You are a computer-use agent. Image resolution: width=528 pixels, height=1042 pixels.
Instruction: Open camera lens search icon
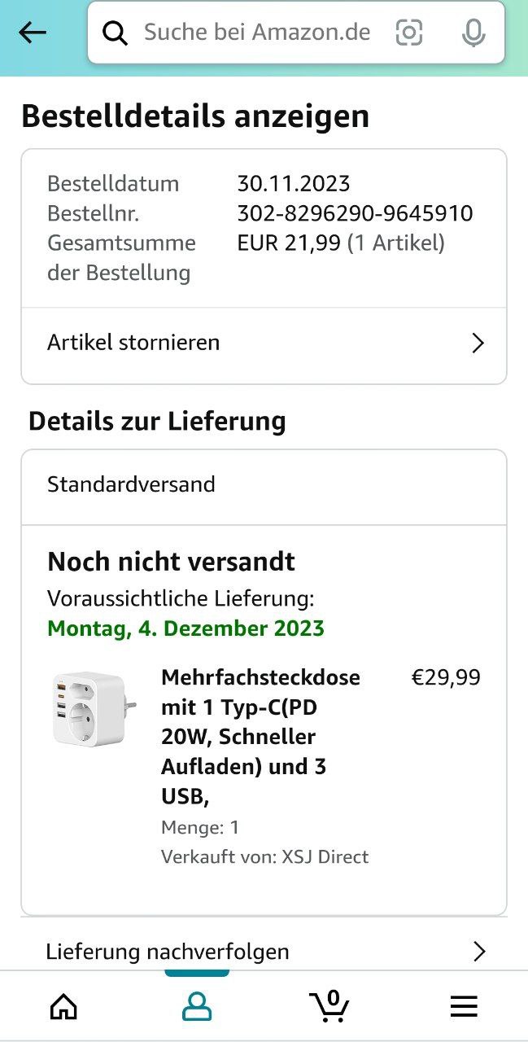409,33
